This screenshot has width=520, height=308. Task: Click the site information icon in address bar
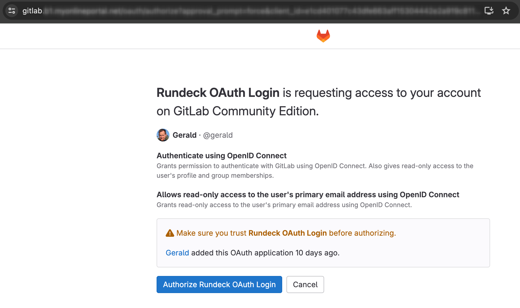[x=12, y=11]
